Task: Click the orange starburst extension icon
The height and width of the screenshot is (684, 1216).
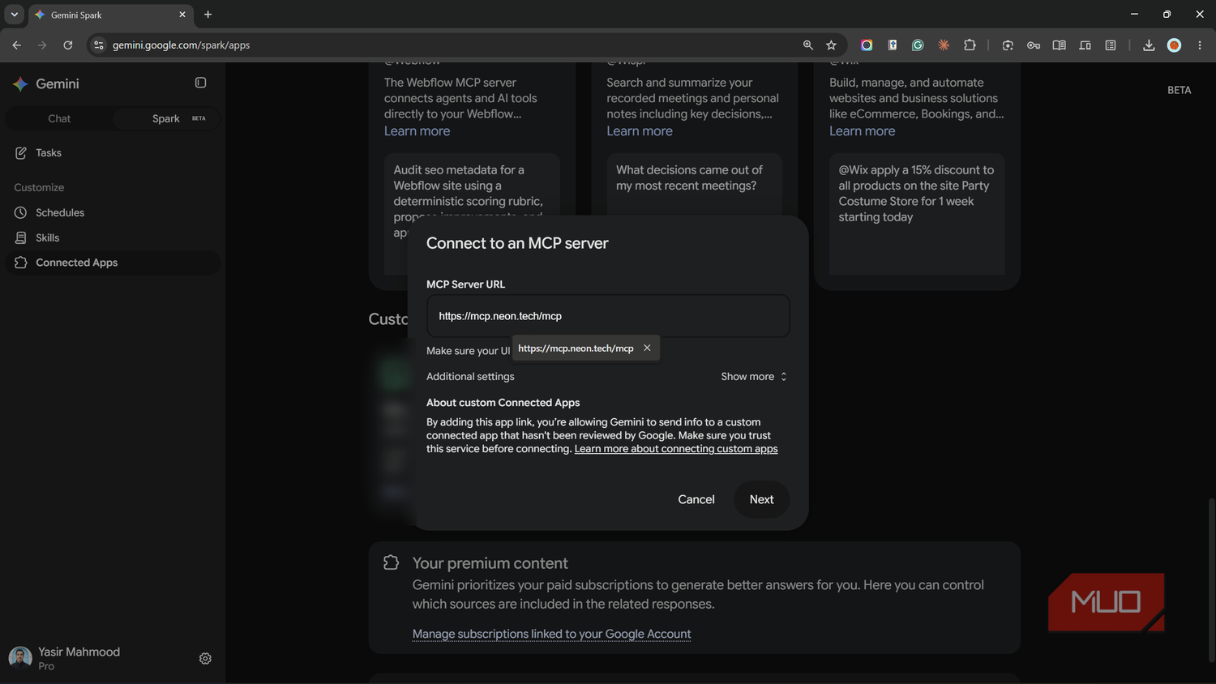Action: pyautogui.click(x=944, y=45)
